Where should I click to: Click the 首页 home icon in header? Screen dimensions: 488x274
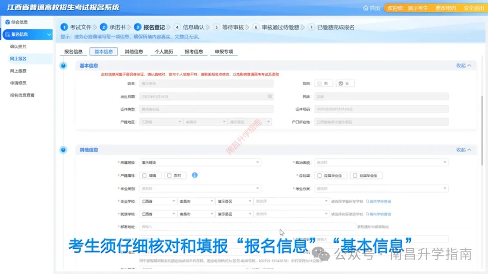pyautogui.click(x=366, y=8)
